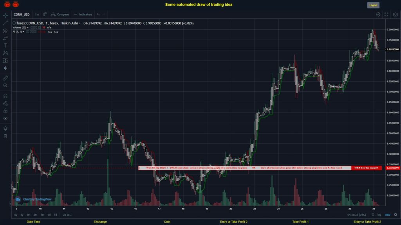Toggle visibility of the Volume indicator
Viewport: 401px width, 225px height.
pos(32,28)
